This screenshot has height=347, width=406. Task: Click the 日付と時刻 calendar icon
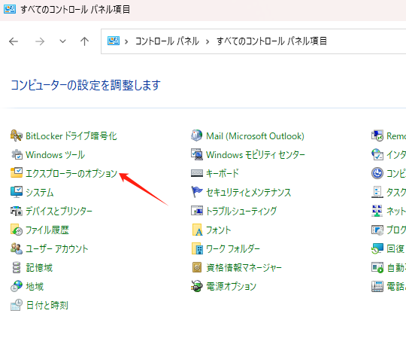click(x=17, y=305)
